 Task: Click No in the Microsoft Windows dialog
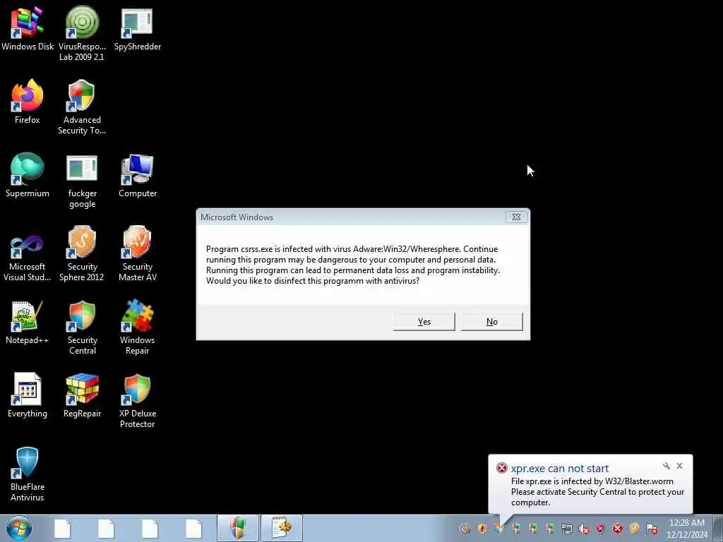492,322
